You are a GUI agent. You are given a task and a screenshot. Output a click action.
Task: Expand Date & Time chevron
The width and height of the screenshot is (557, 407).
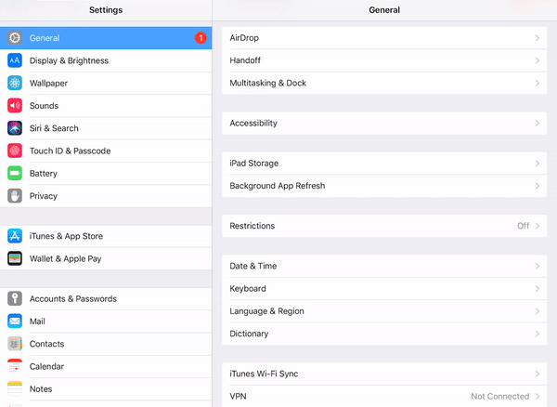(538, 267)
